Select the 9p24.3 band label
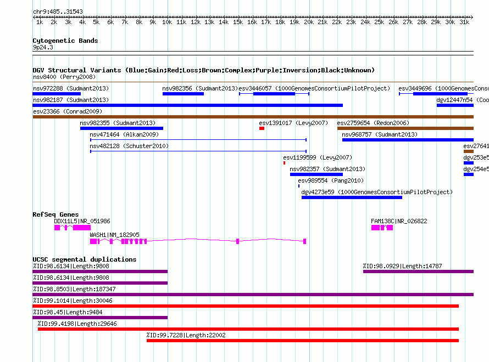 tap(43, 47)
